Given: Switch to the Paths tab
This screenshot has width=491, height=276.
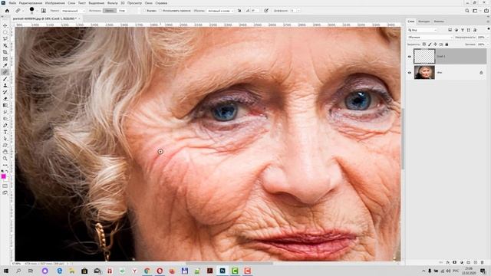Looking at the screenshot, I should (424, 21).
